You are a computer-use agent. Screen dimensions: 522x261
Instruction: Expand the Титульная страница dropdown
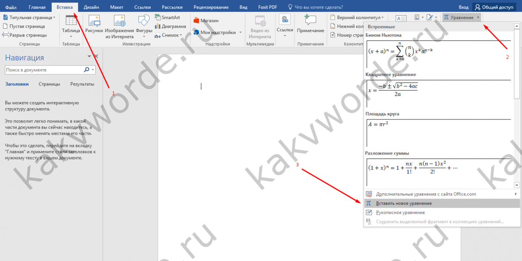pyautogui.click(x=54, y=18)
